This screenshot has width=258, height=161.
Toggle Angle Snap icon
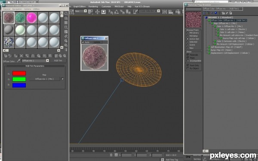[x=117, y=12]
